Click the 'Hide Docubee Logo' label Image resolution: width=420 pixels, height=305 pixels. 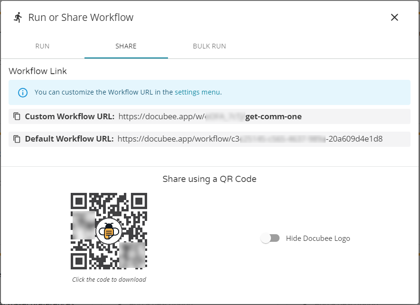(x=318, y=238)
